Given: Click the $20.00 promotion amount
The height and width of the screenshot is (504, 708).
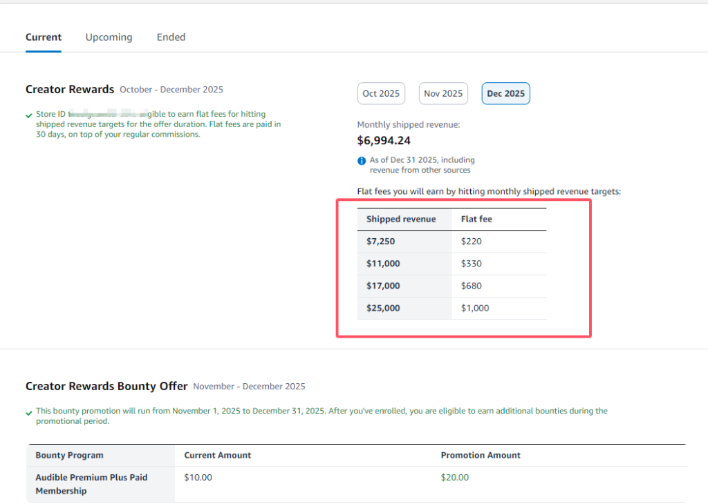Looking at the screenshot, I should pyautogui.click(x=455, y=477).
